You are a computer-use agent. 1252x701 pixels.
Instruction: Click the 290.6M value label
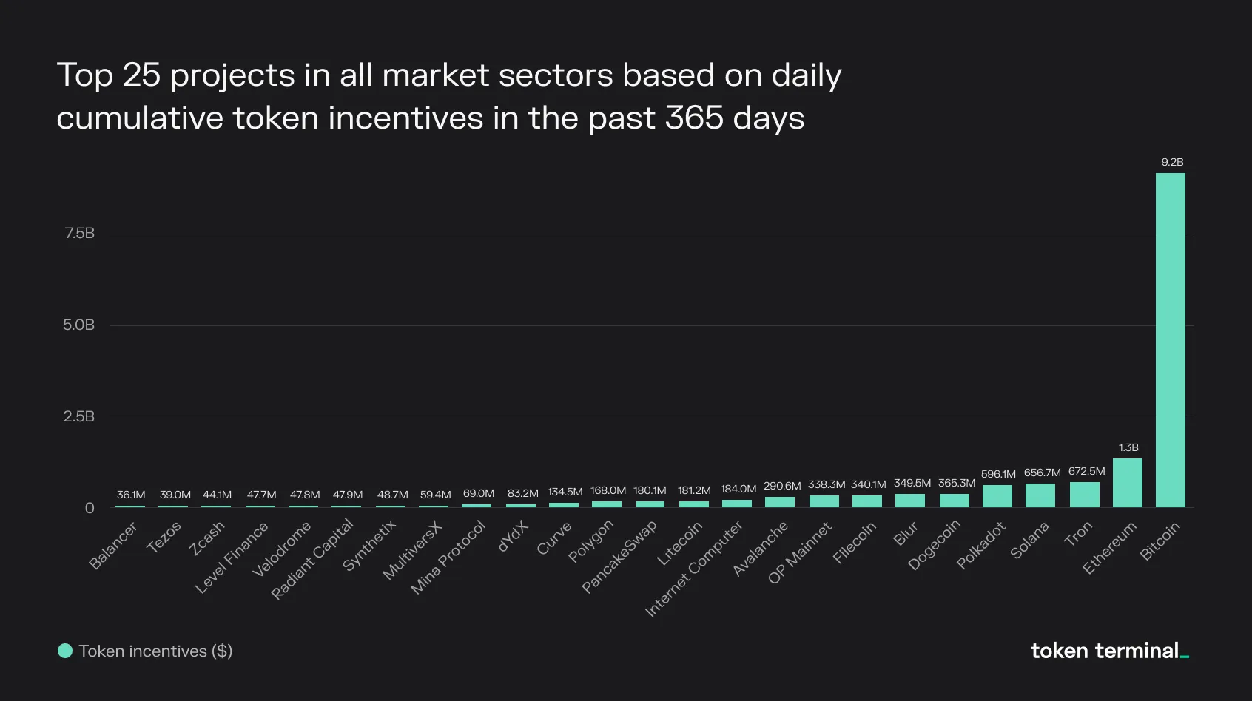click(782, 486)
